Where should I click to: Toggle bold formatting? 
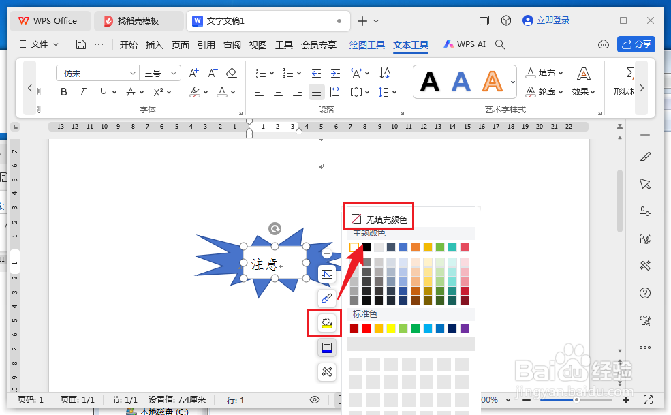pyautogui.click(x=64, y=91)
